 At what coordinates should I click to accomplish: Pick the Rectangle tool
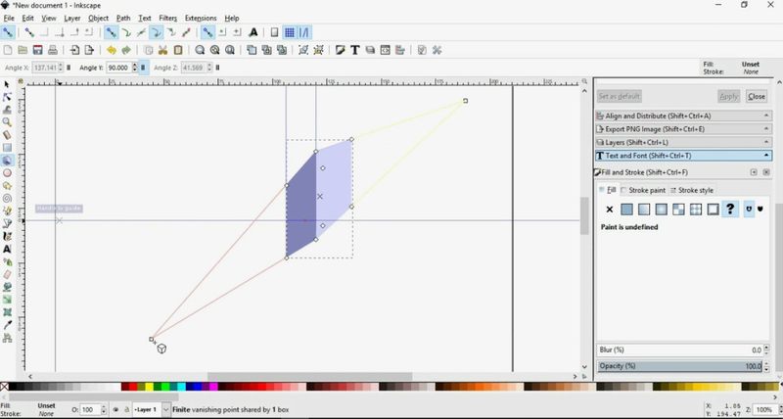click(x=7, y=147)
